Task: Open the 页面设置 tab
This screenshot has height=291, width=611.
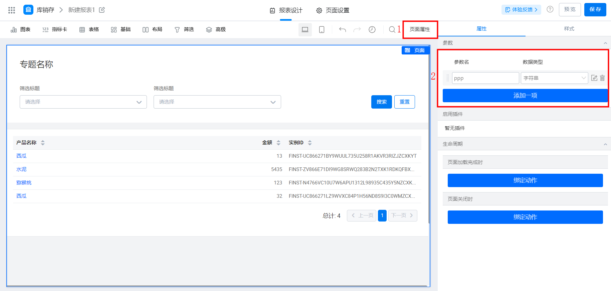Action: pyautogui.click(x=333, y=10)
